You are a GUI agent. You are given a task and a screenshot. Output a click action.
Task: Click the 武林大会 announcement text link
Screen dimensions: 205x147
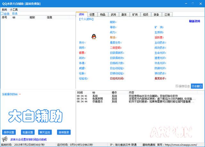29,140
